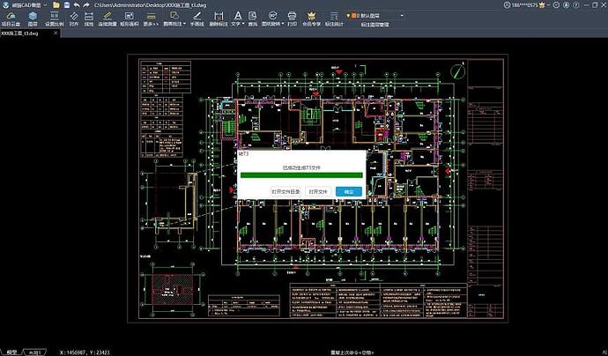This screenshot has width=608, height=356.
Task: Select the 矩形面积 rectangle area tool
Action: (130, 19)
